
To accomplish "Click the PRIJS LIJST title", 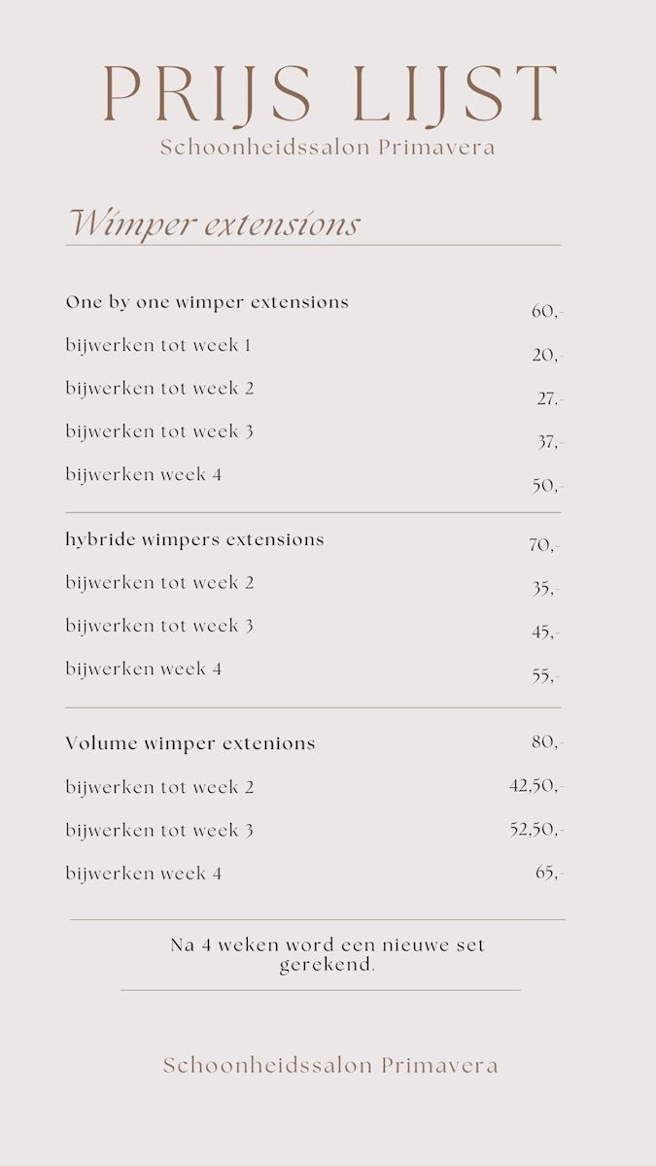I will [x=329, y=95].
